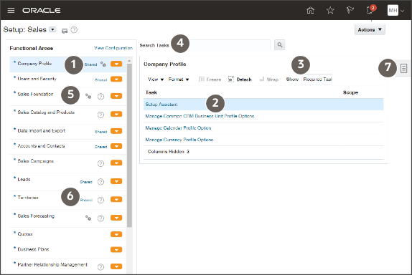Viewport: 412px width, 275px height.
Task: Open orange dropdown for Company Profile
Action: 116,64
